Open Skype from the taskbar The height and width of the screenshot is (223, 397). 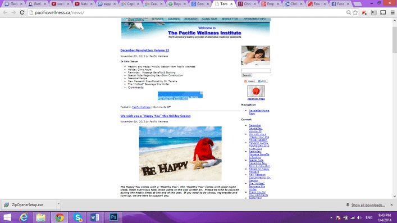77,217
